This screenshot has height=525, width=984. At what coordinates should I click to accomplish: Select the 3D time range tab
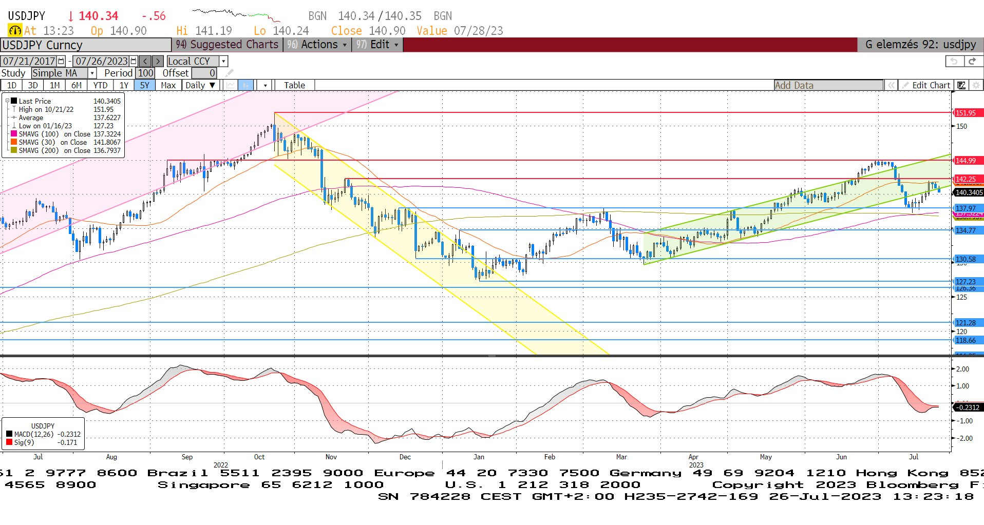[33, 85]
